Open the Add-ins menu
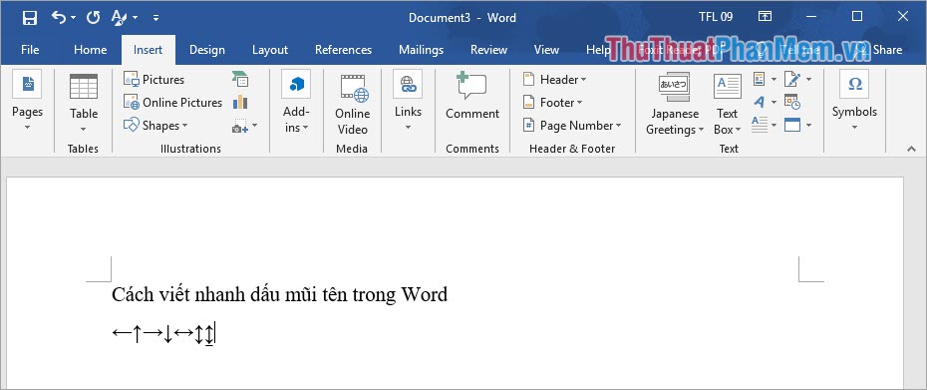This screenshot has height=390, width=927. [x=296, y=101]
